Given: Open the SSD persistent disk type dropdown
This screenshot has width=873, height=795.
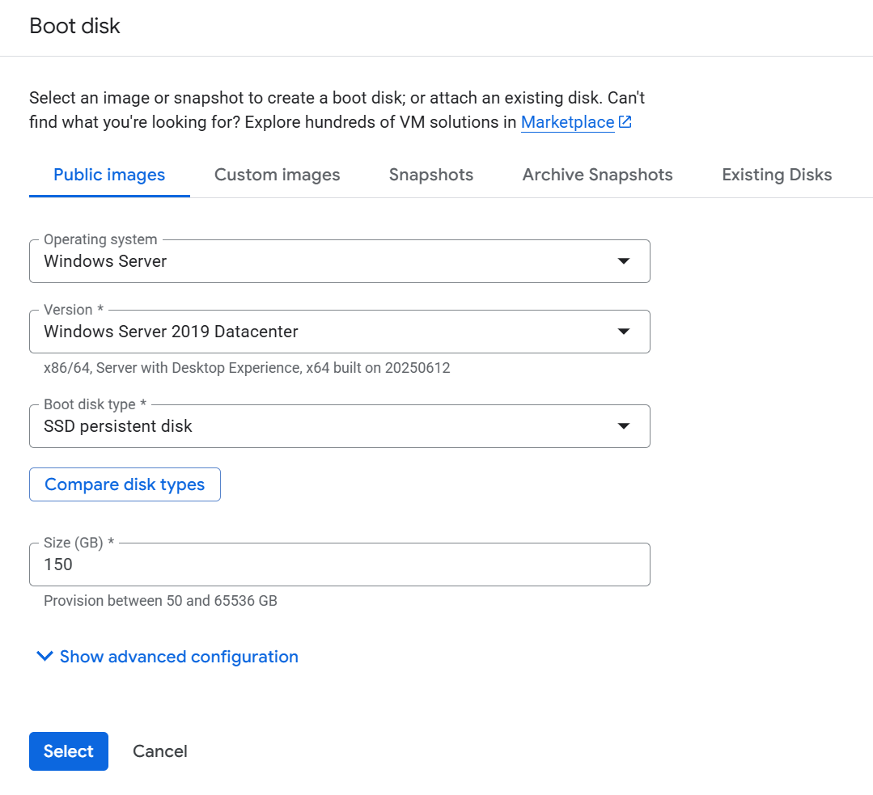Looking at the screenshot, I should pyautogui.click(x=339, y=426).
